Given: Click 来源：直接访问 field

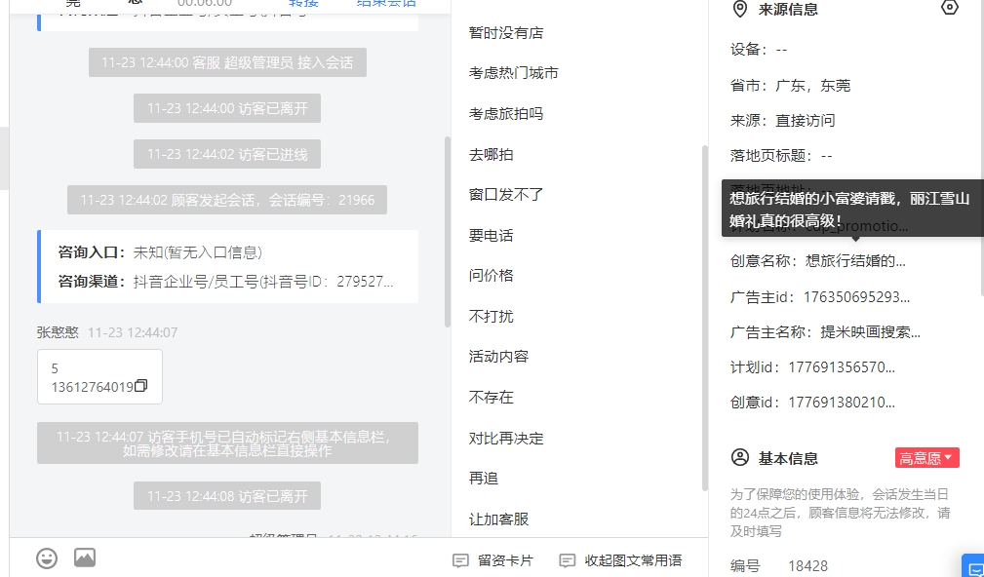Looking at the screenshot, I should point(782,121).
